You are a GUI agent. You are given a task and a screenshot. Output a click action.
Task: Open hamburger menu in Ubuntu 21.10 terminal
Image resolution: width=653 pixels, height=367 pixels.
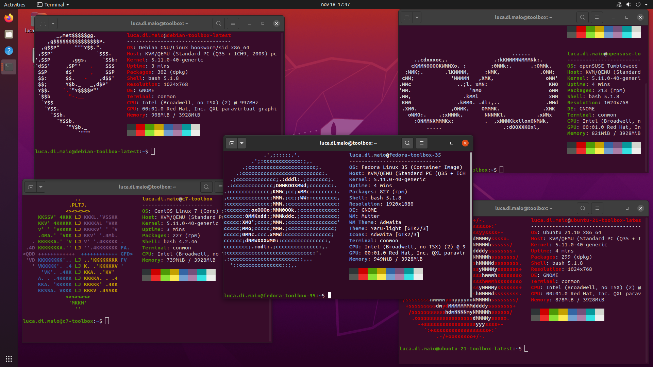[597, 208]
